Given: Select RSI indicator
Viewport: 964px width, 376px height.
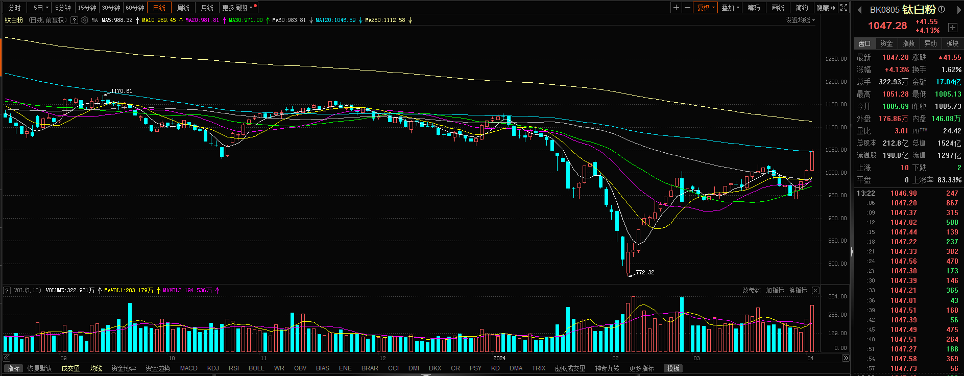Looking at the screenshot, I should click(234, 368).
